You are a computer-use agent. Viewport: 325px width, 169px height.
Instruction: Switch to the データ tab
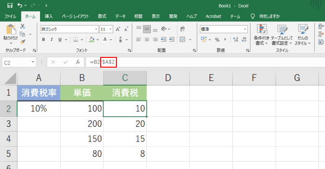tap(121, 16)
